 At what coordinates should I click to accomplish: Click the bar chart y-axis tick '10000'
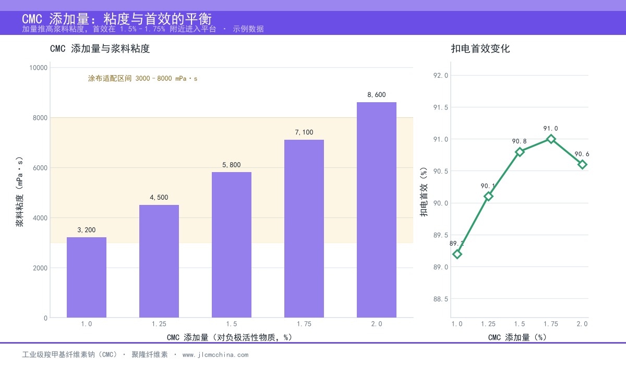click(x=39, y=68)
